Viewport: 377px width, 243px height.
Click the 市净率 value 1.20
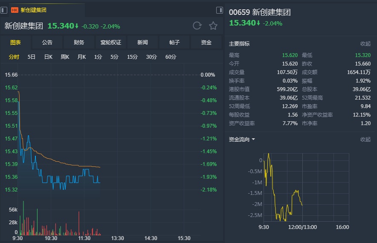[365, 123]
